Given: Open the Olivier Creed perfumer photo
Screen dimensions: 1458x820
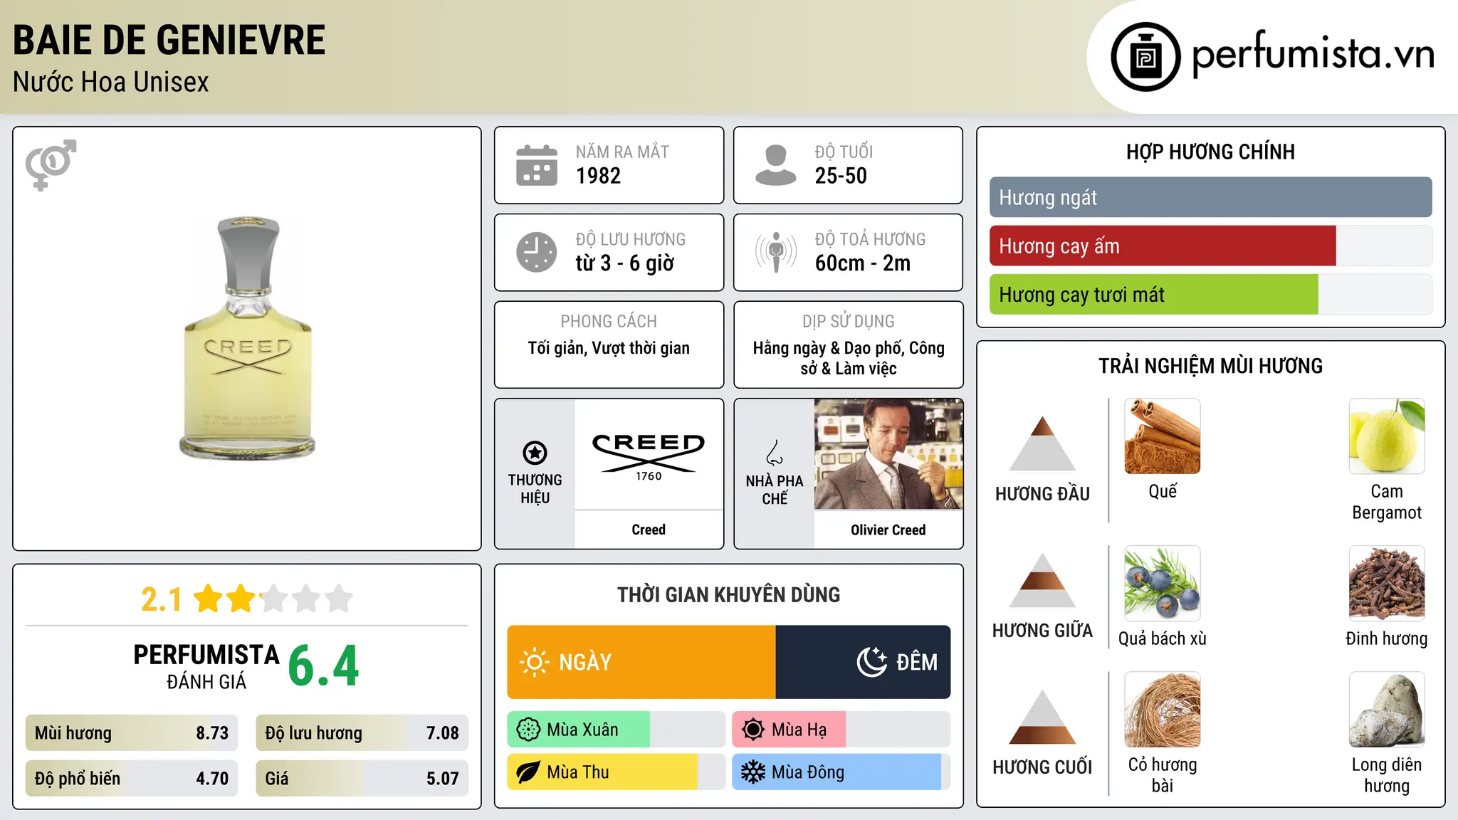Looking at the screenshot, I should (x=888, y=454).
